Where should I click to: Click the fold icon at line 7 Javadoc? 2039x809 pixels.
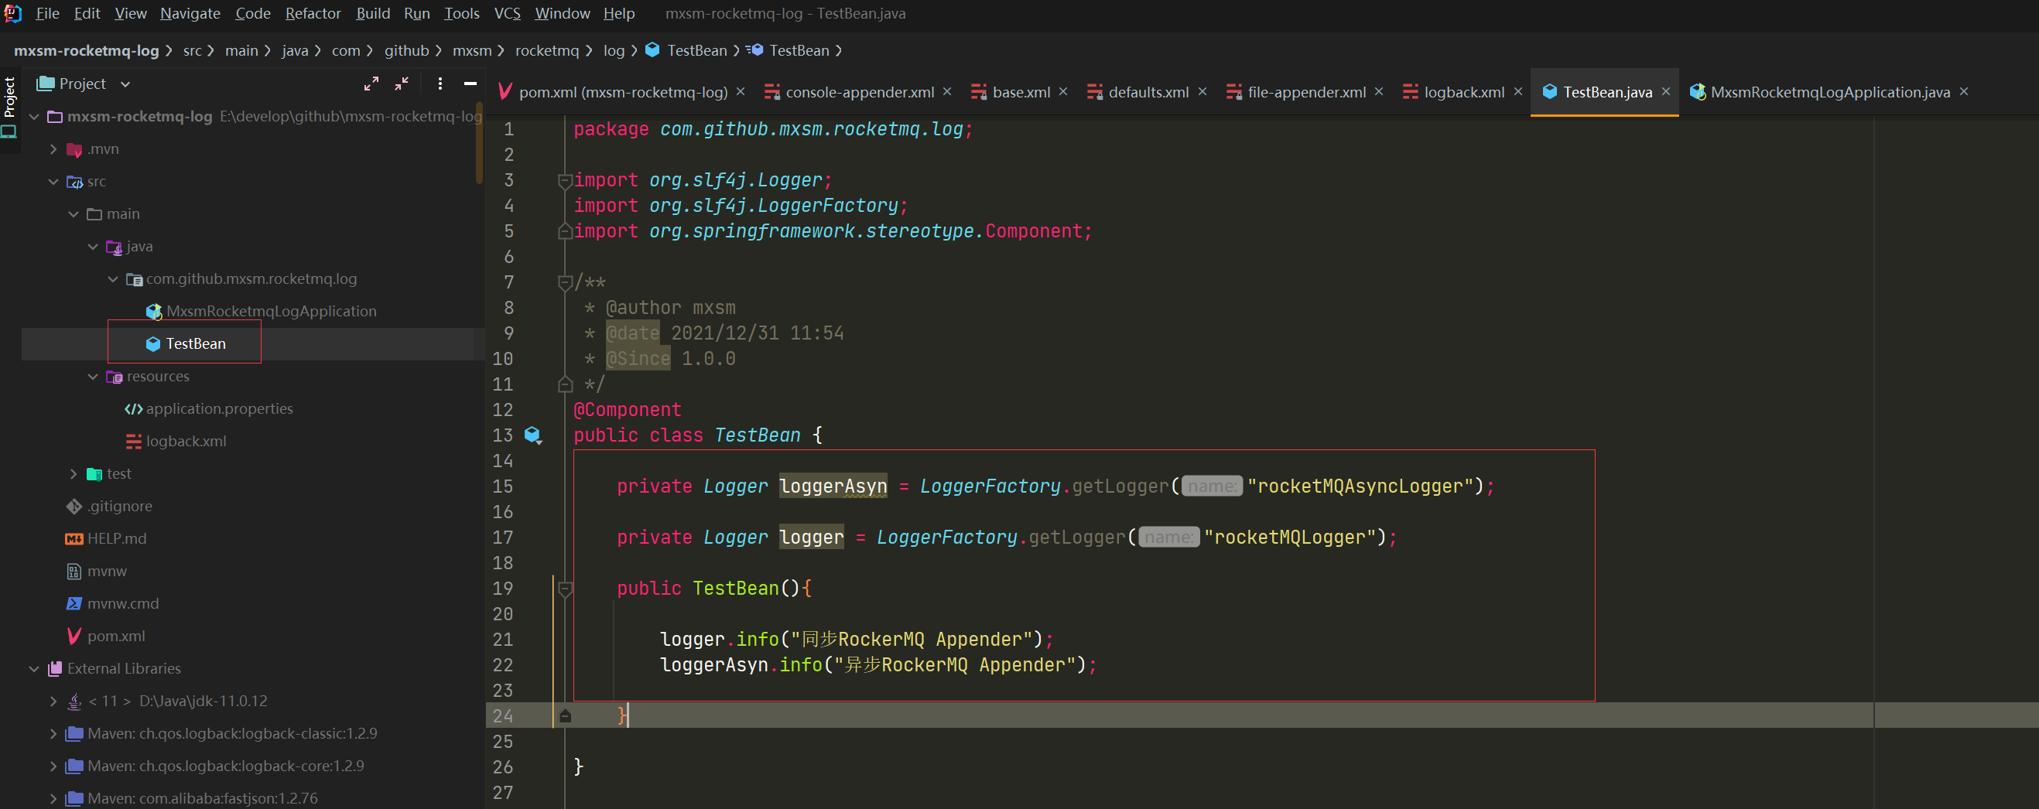(x=565, y=283)
